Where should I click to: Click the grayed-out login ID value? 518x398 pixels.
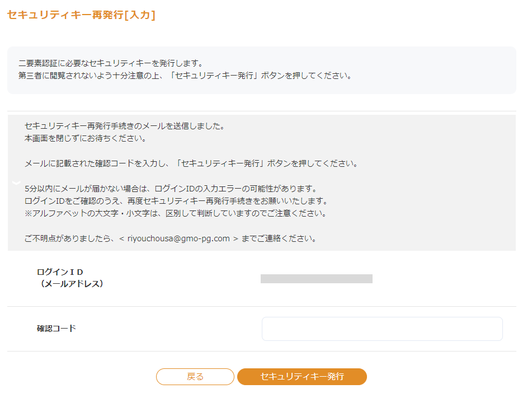coord(317,279)
